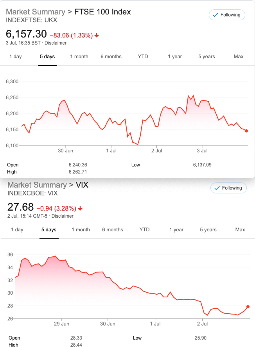Switch VIX chart to 5 years tab
This screenshot has height=347, width=255.
tap(208, 230)
